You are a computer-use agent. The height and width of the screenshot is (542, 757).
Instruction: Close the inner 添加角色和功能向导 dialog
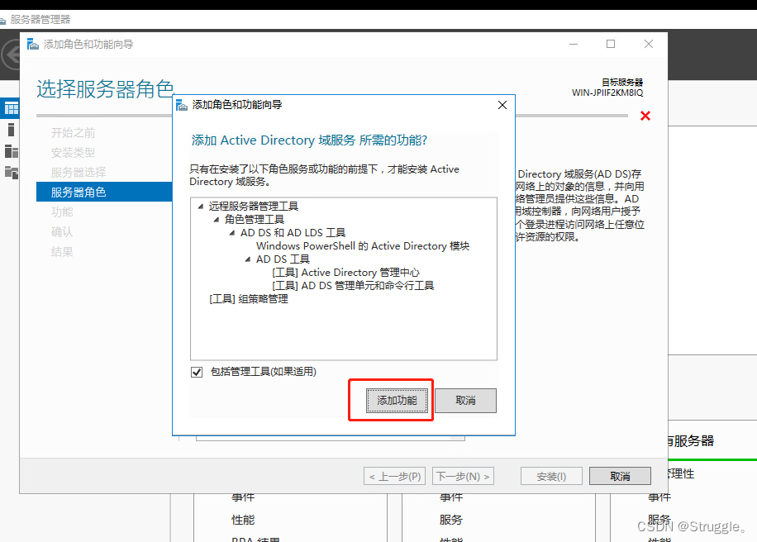pyautogui.click(x=502, y=105)
